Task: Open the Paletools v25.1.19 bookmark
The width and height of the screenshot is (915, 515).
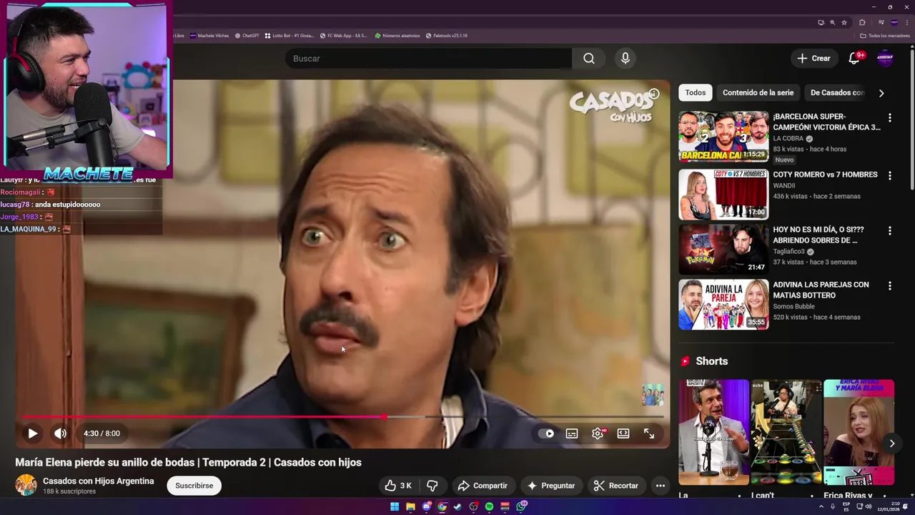Action: point(446,36)
